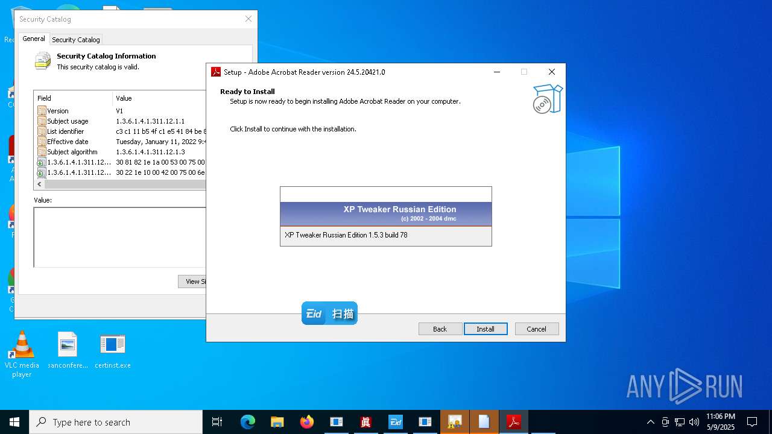This screenshot has height=434, width=772.
Task: Open Task View on the taskbar
Action: (x=217, y=422)
